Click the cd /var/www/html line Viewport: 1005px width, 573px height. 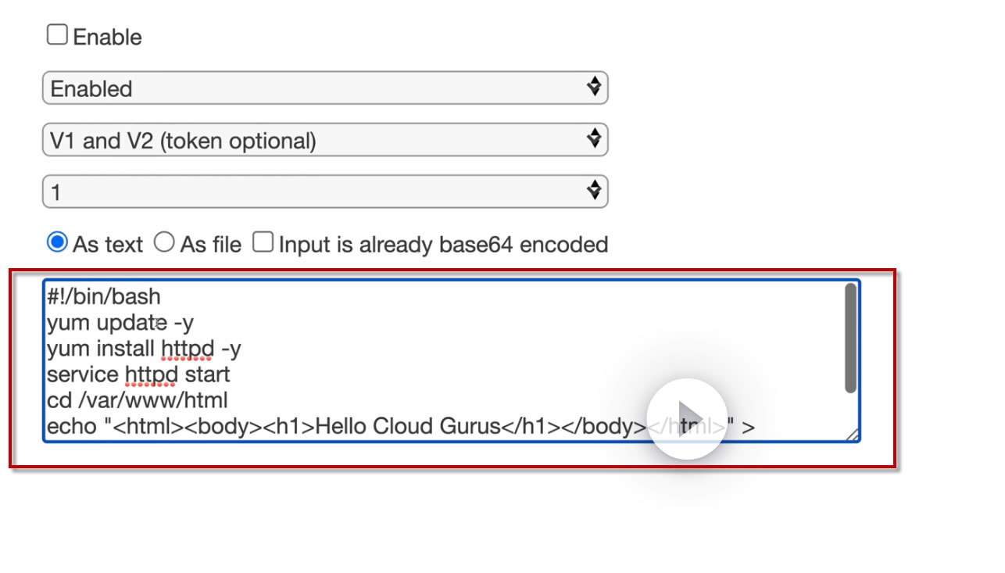point(137,401)
